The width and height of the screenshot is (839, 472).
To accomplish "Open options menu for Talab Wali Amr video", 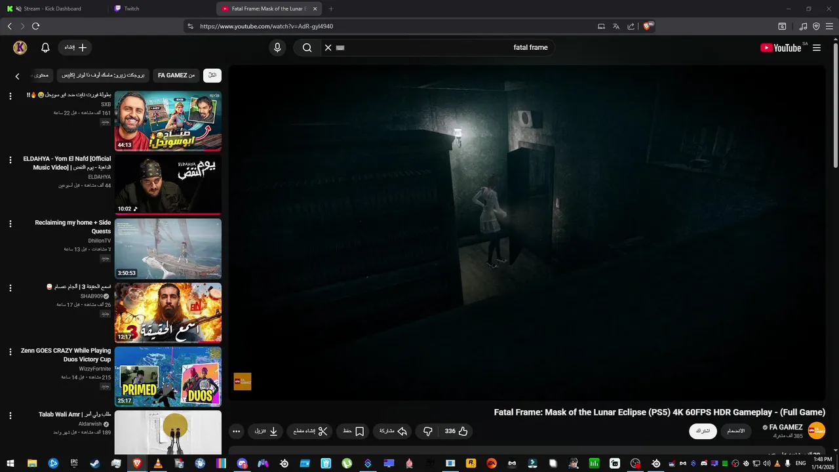I will click(x=10, y=416).
